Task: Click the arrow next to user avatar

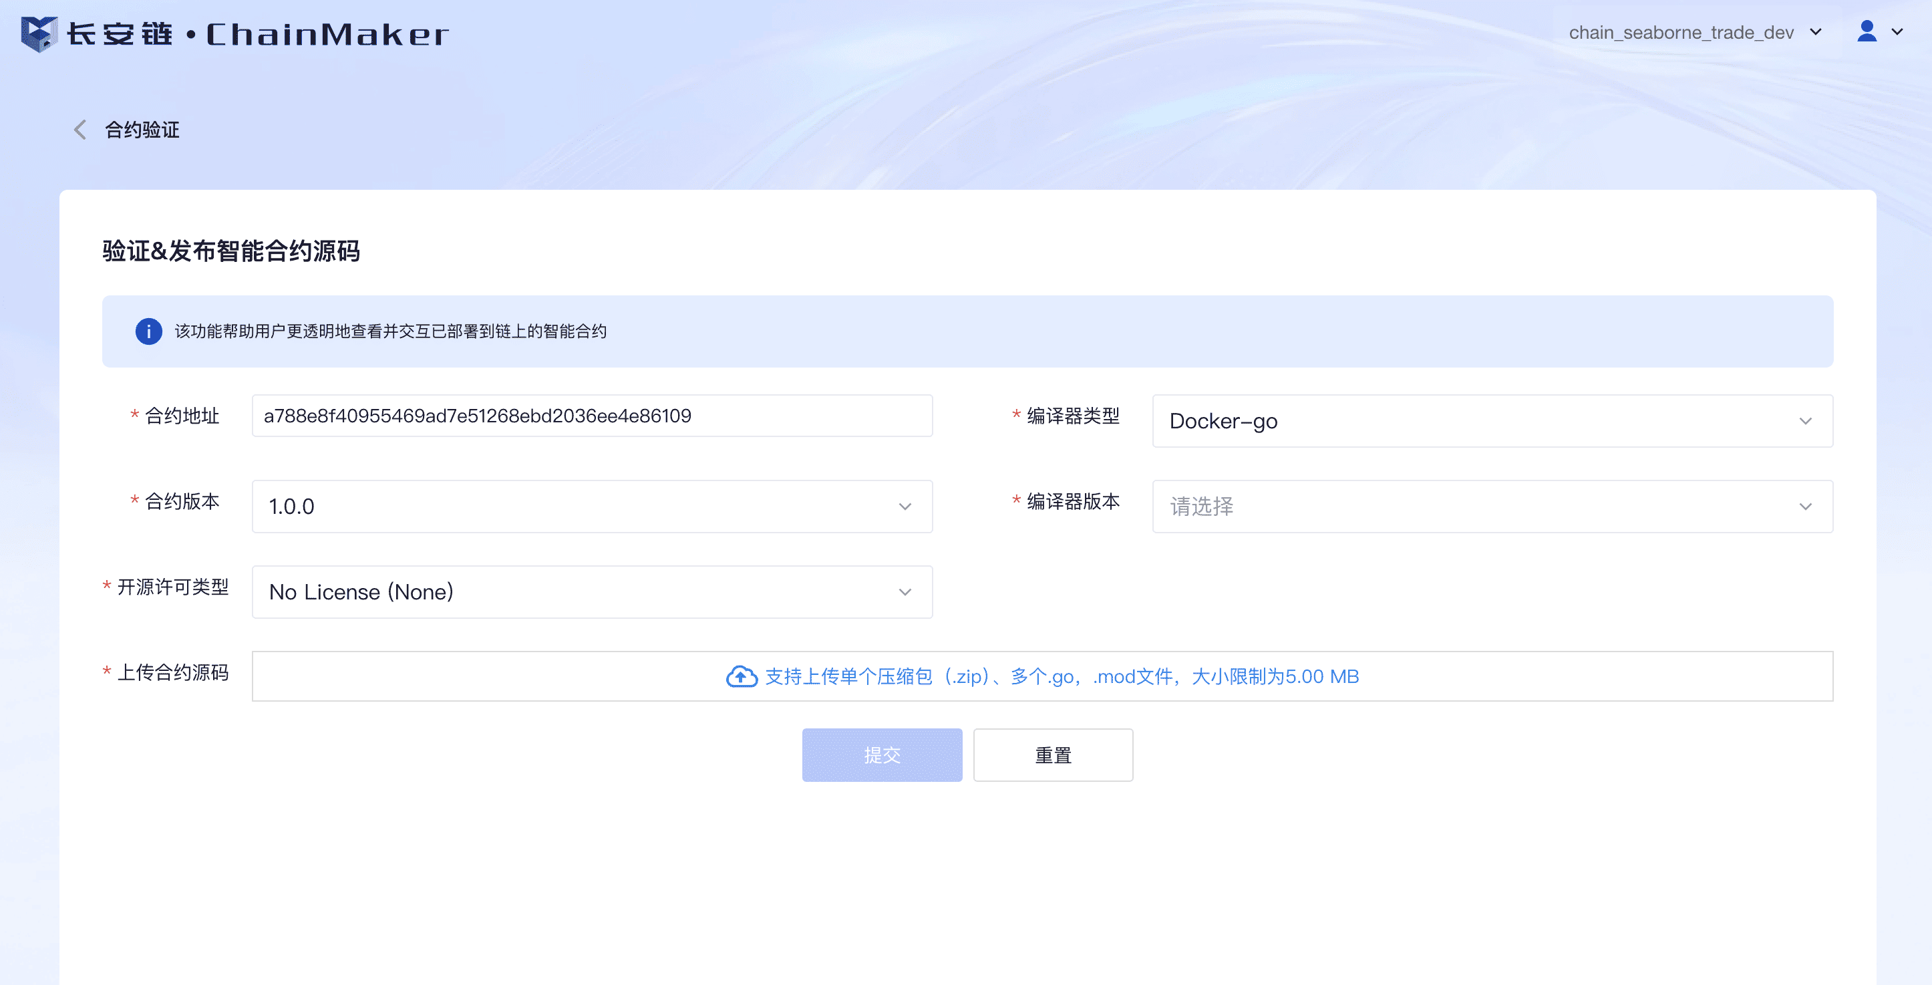Action: pyautogui.click(x=1897, y=32)
